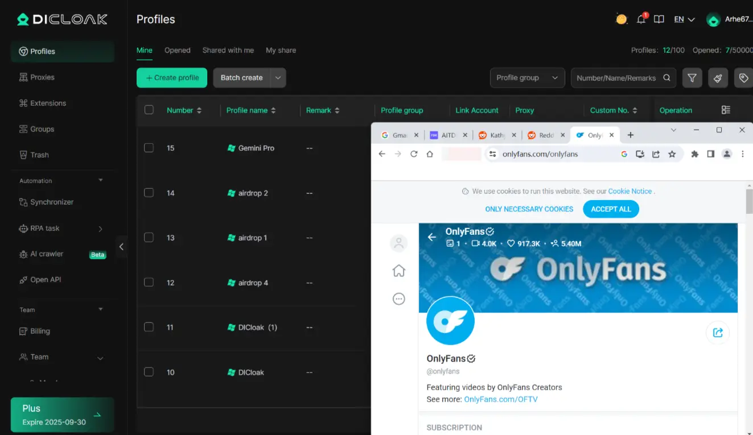753x435 pixels.
Task: Open the Profile group dropdown
Action: point(527,78)
